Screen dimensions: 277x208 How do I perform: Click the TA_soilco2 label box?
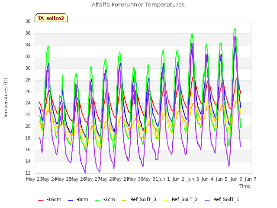point(51,18)
